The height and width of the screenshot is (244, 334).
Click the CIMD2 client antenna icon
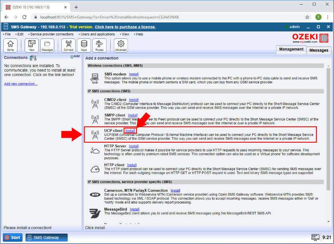(x=95, y=104)
